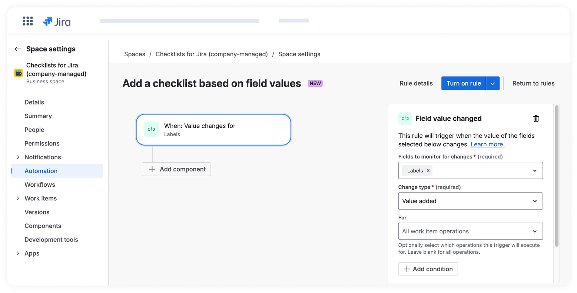Expand the Work items section

click(17, 199)
